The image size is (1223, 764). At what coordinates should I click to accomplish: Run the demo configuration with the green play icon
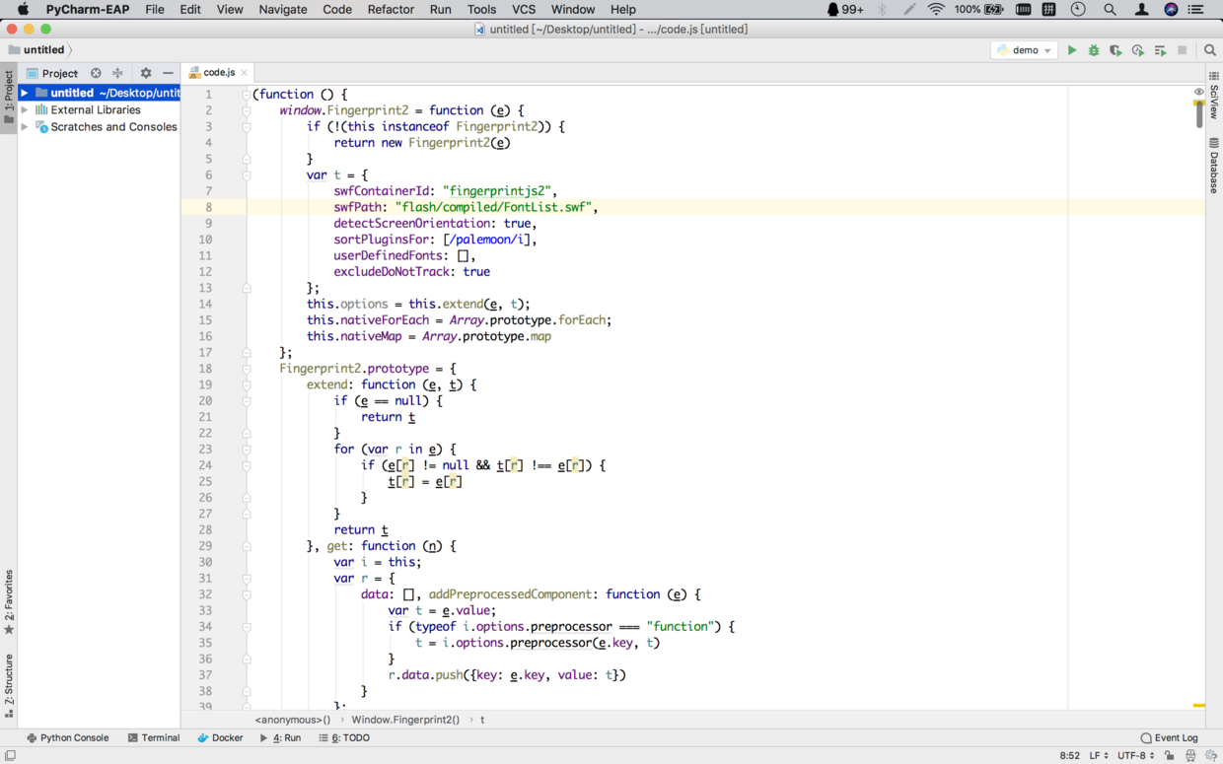pyautogui.click(x=1072, y=50)
